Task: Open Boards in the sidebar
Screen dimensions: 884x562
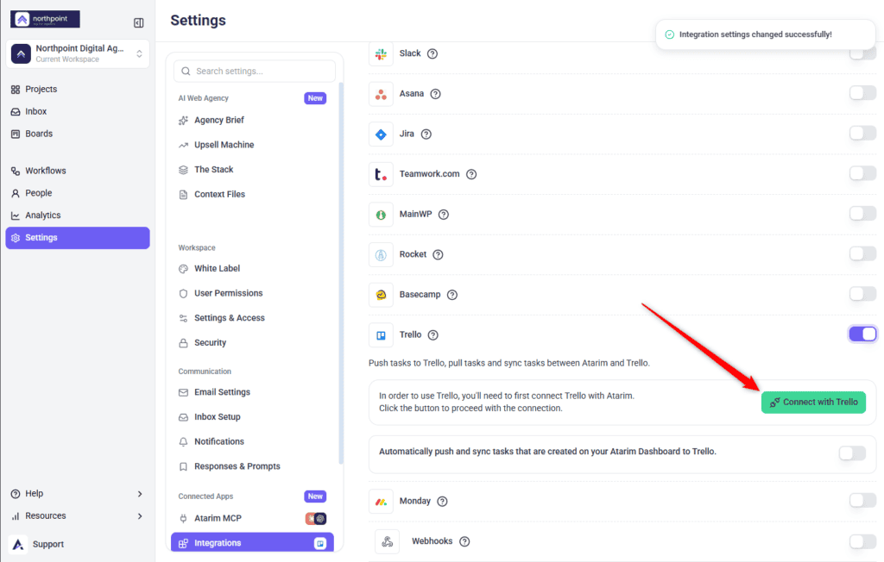Action: coord(78,134)
